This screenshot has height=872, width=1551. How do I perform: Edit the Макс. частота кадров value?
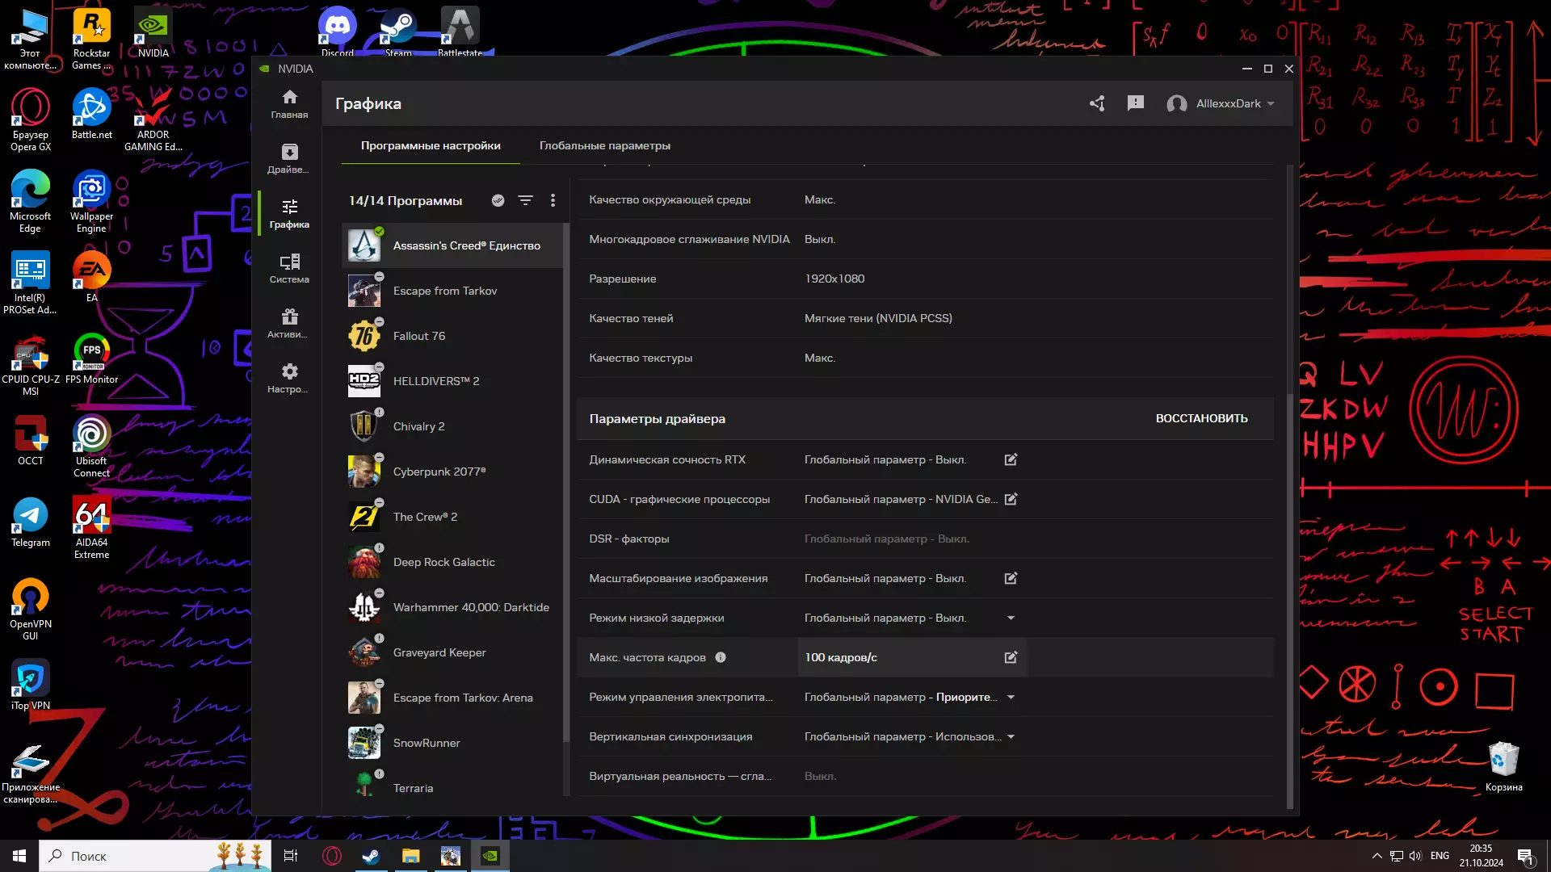tap(1011, 657)
